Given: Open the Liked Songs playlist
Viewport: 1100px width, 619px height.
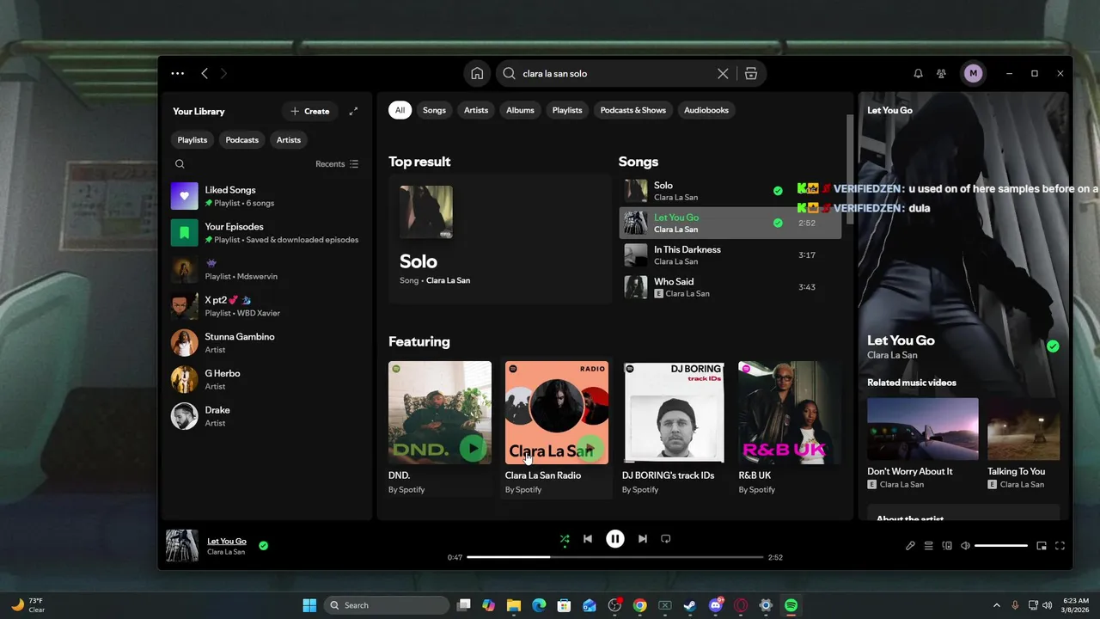Looking at the screenshot, I should [x=267, y=196].
